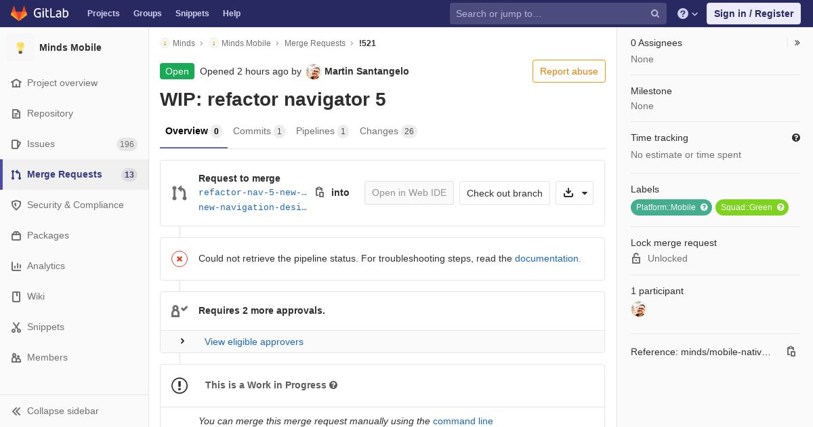Click Report abuse button
Screen dimensions: 813x427
point(569,71)
